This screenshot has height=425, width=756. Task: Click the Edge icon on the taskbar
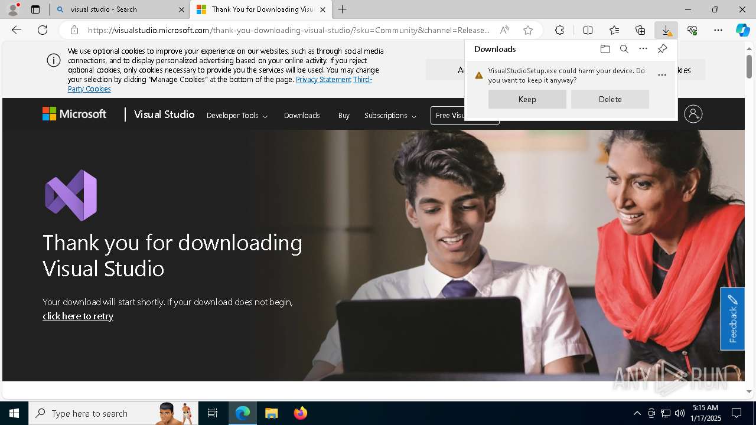pyautogui.click(x=243, y=413)
